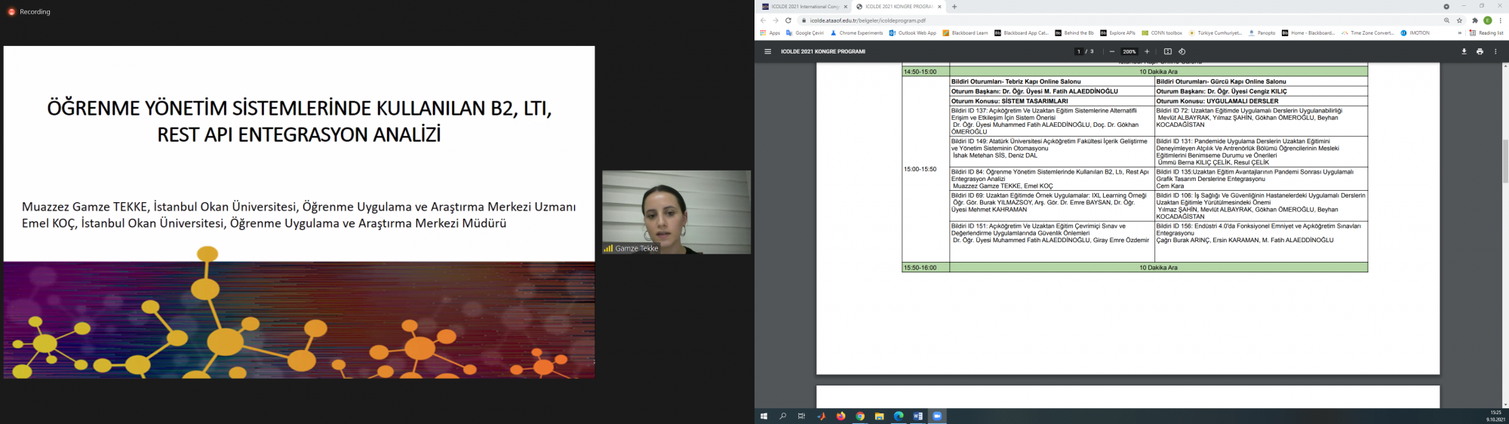Open Blackboard App Cat... bookmark

click(1022, 33)
